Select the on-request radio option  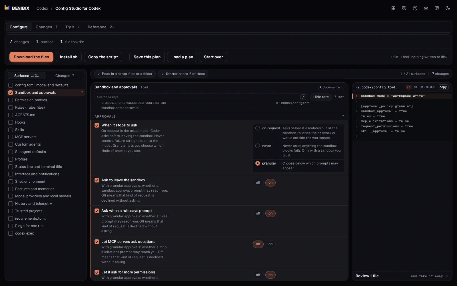[x=258, y=128]
